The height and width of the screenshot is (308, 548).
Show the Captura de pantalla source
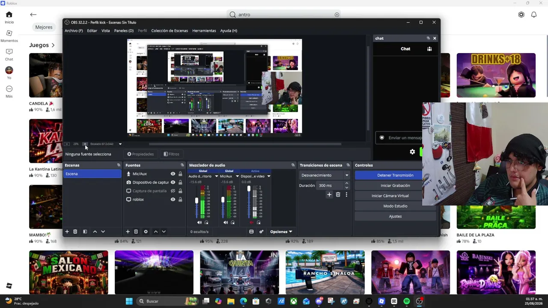click(173, 191)
